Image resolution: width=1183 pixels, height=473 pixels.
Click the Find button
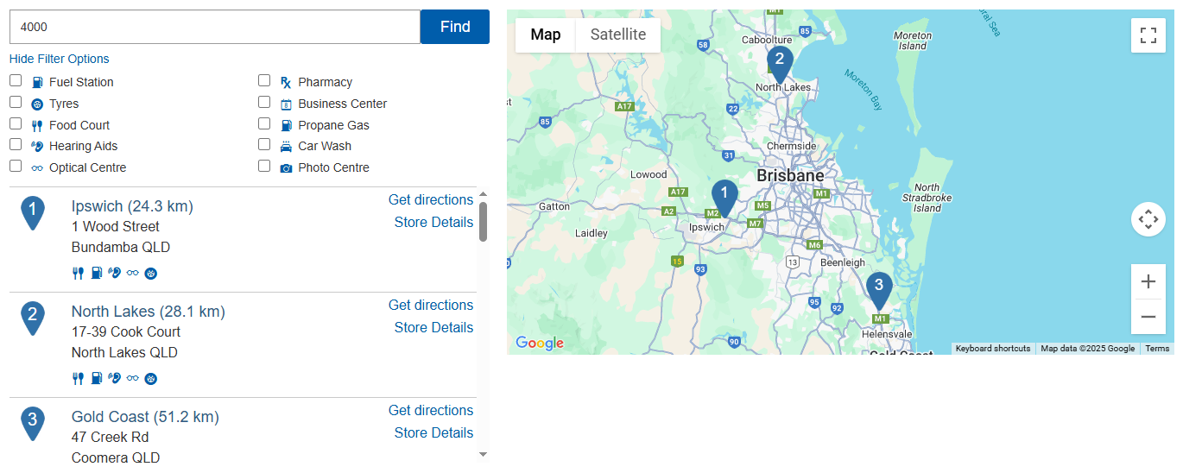coord(455,27)
